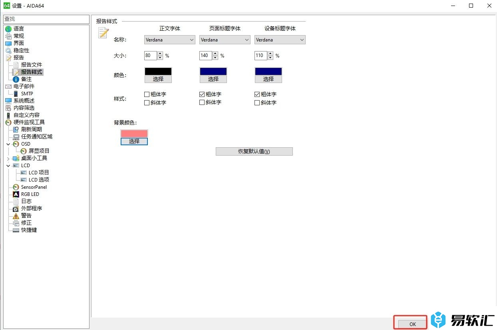Click the icon beside 屏显项目
This screenshot has height=330, width=497.
24,151
